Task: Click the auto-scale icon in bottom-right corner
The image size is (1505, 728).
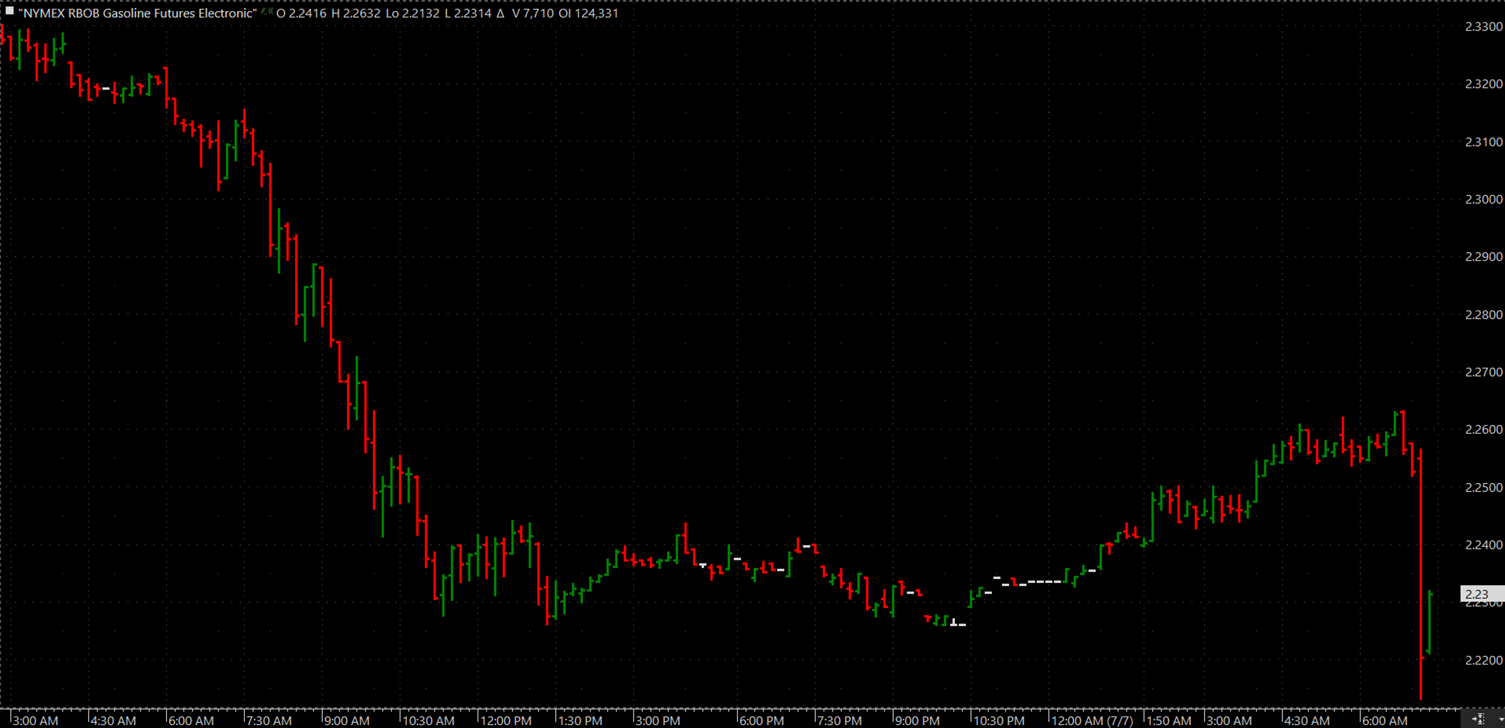Action: (x=1478, y=719)
